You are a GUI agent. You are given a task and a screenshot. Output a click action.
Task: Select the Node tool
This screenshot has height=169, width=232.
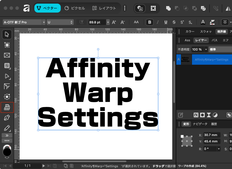7,76
